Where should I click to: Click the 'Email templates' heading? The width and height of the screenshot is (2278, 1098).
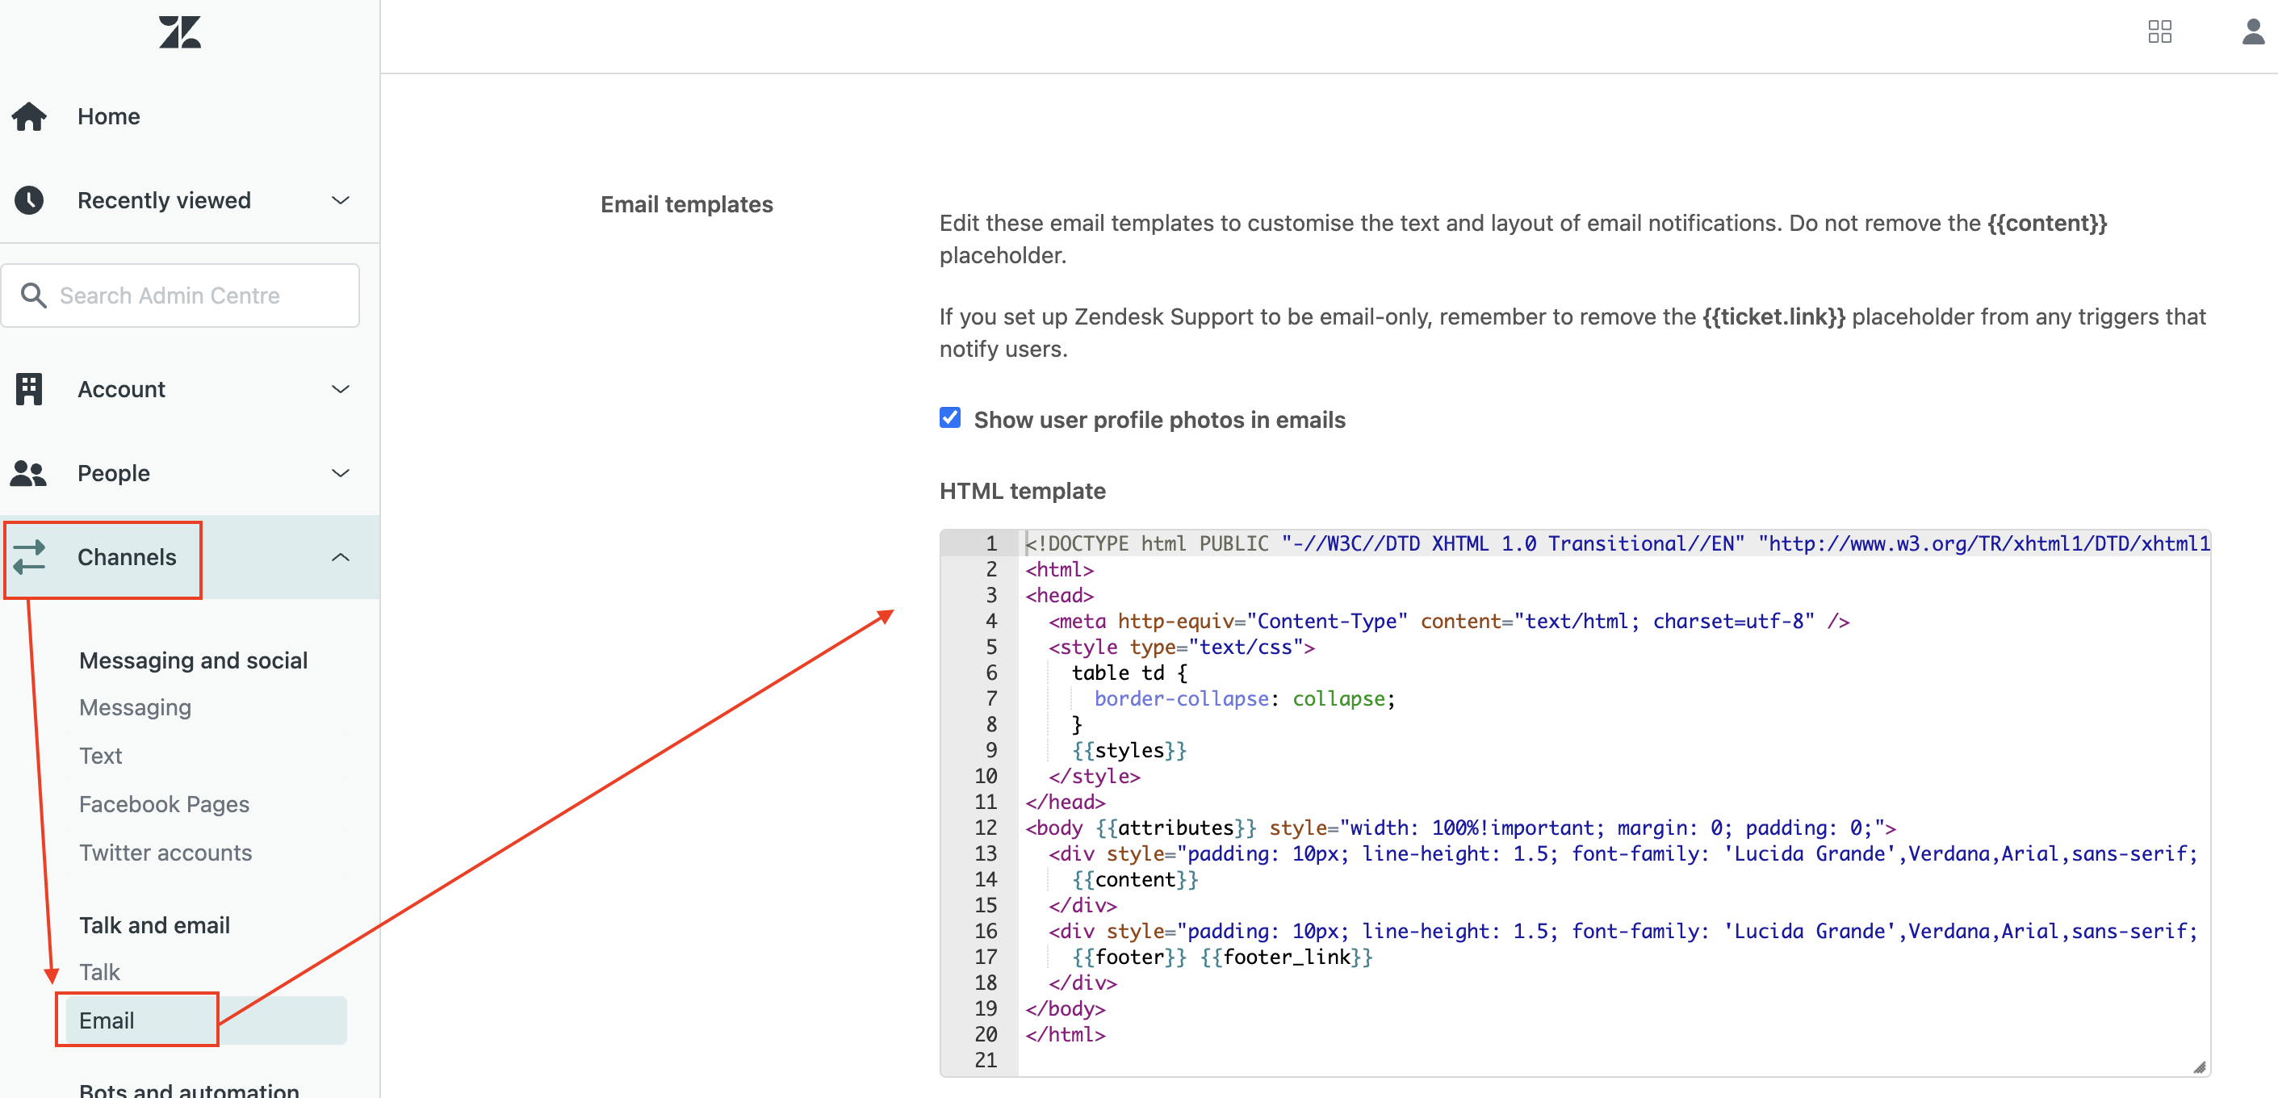pos(686,203)
